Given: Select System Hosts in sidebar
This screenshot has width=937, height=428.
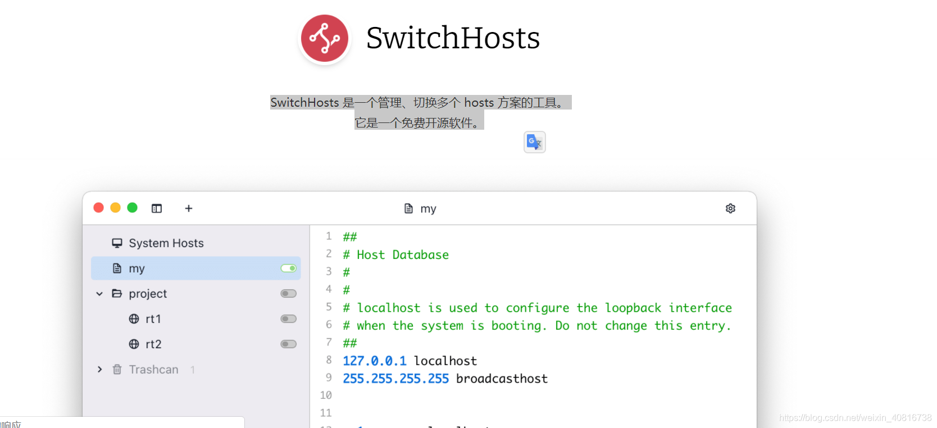Looking at the screenshot, I should (x=196, y=243).
